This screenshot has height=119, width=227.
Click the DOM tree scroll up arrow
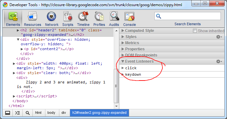coord(116,31)
